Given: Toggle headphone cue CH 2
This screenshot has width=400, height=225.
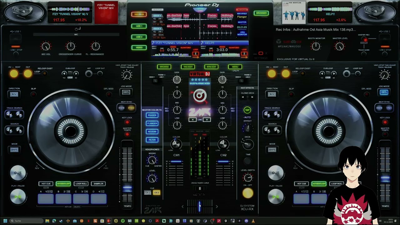Looking at the screenshot, I should 157,192.
